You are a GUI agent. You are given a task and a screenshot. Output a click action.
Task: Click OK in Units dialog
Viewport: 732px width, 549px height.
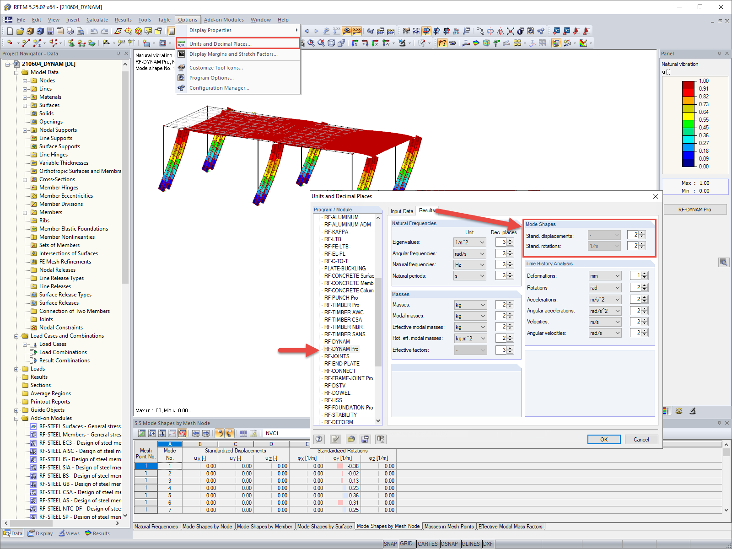[604, 439]
